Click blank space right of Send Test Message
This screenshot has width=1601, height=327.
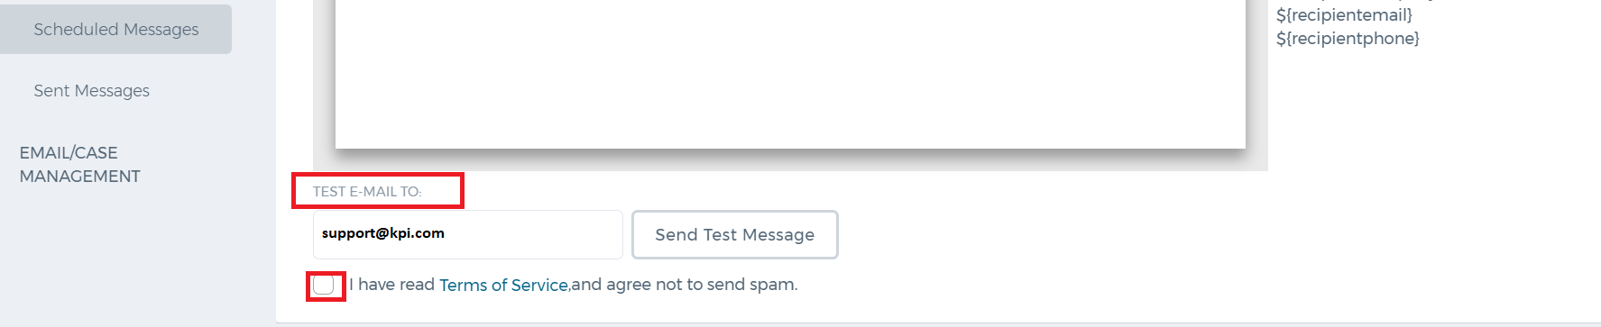1173,234
